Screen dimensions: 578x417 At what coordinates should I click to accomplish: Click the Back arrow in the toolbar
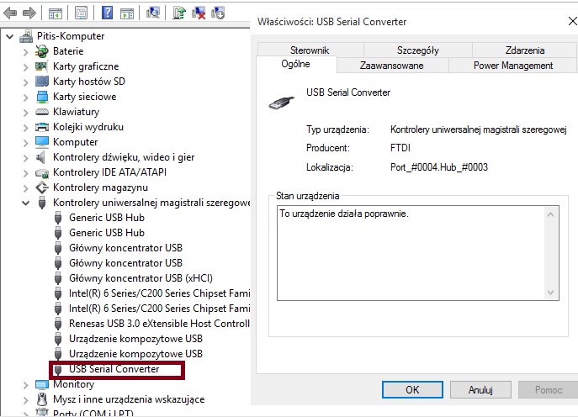[10, 13]
